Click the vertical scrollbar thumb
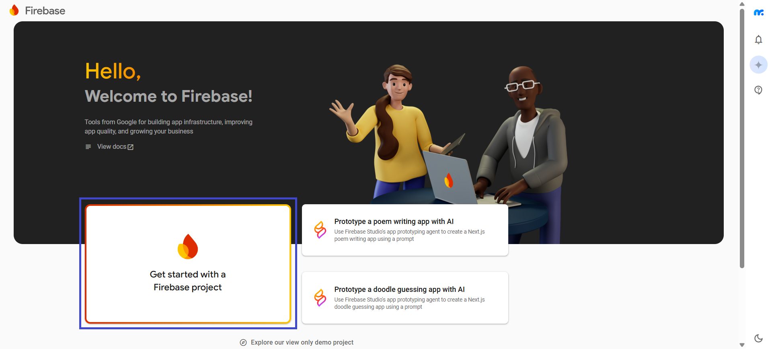770x349 pixels. 742,138
